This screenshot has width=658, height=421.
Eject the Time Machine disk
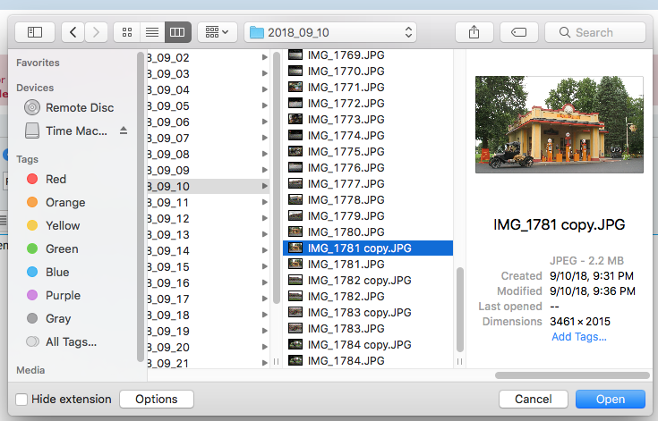124,131
